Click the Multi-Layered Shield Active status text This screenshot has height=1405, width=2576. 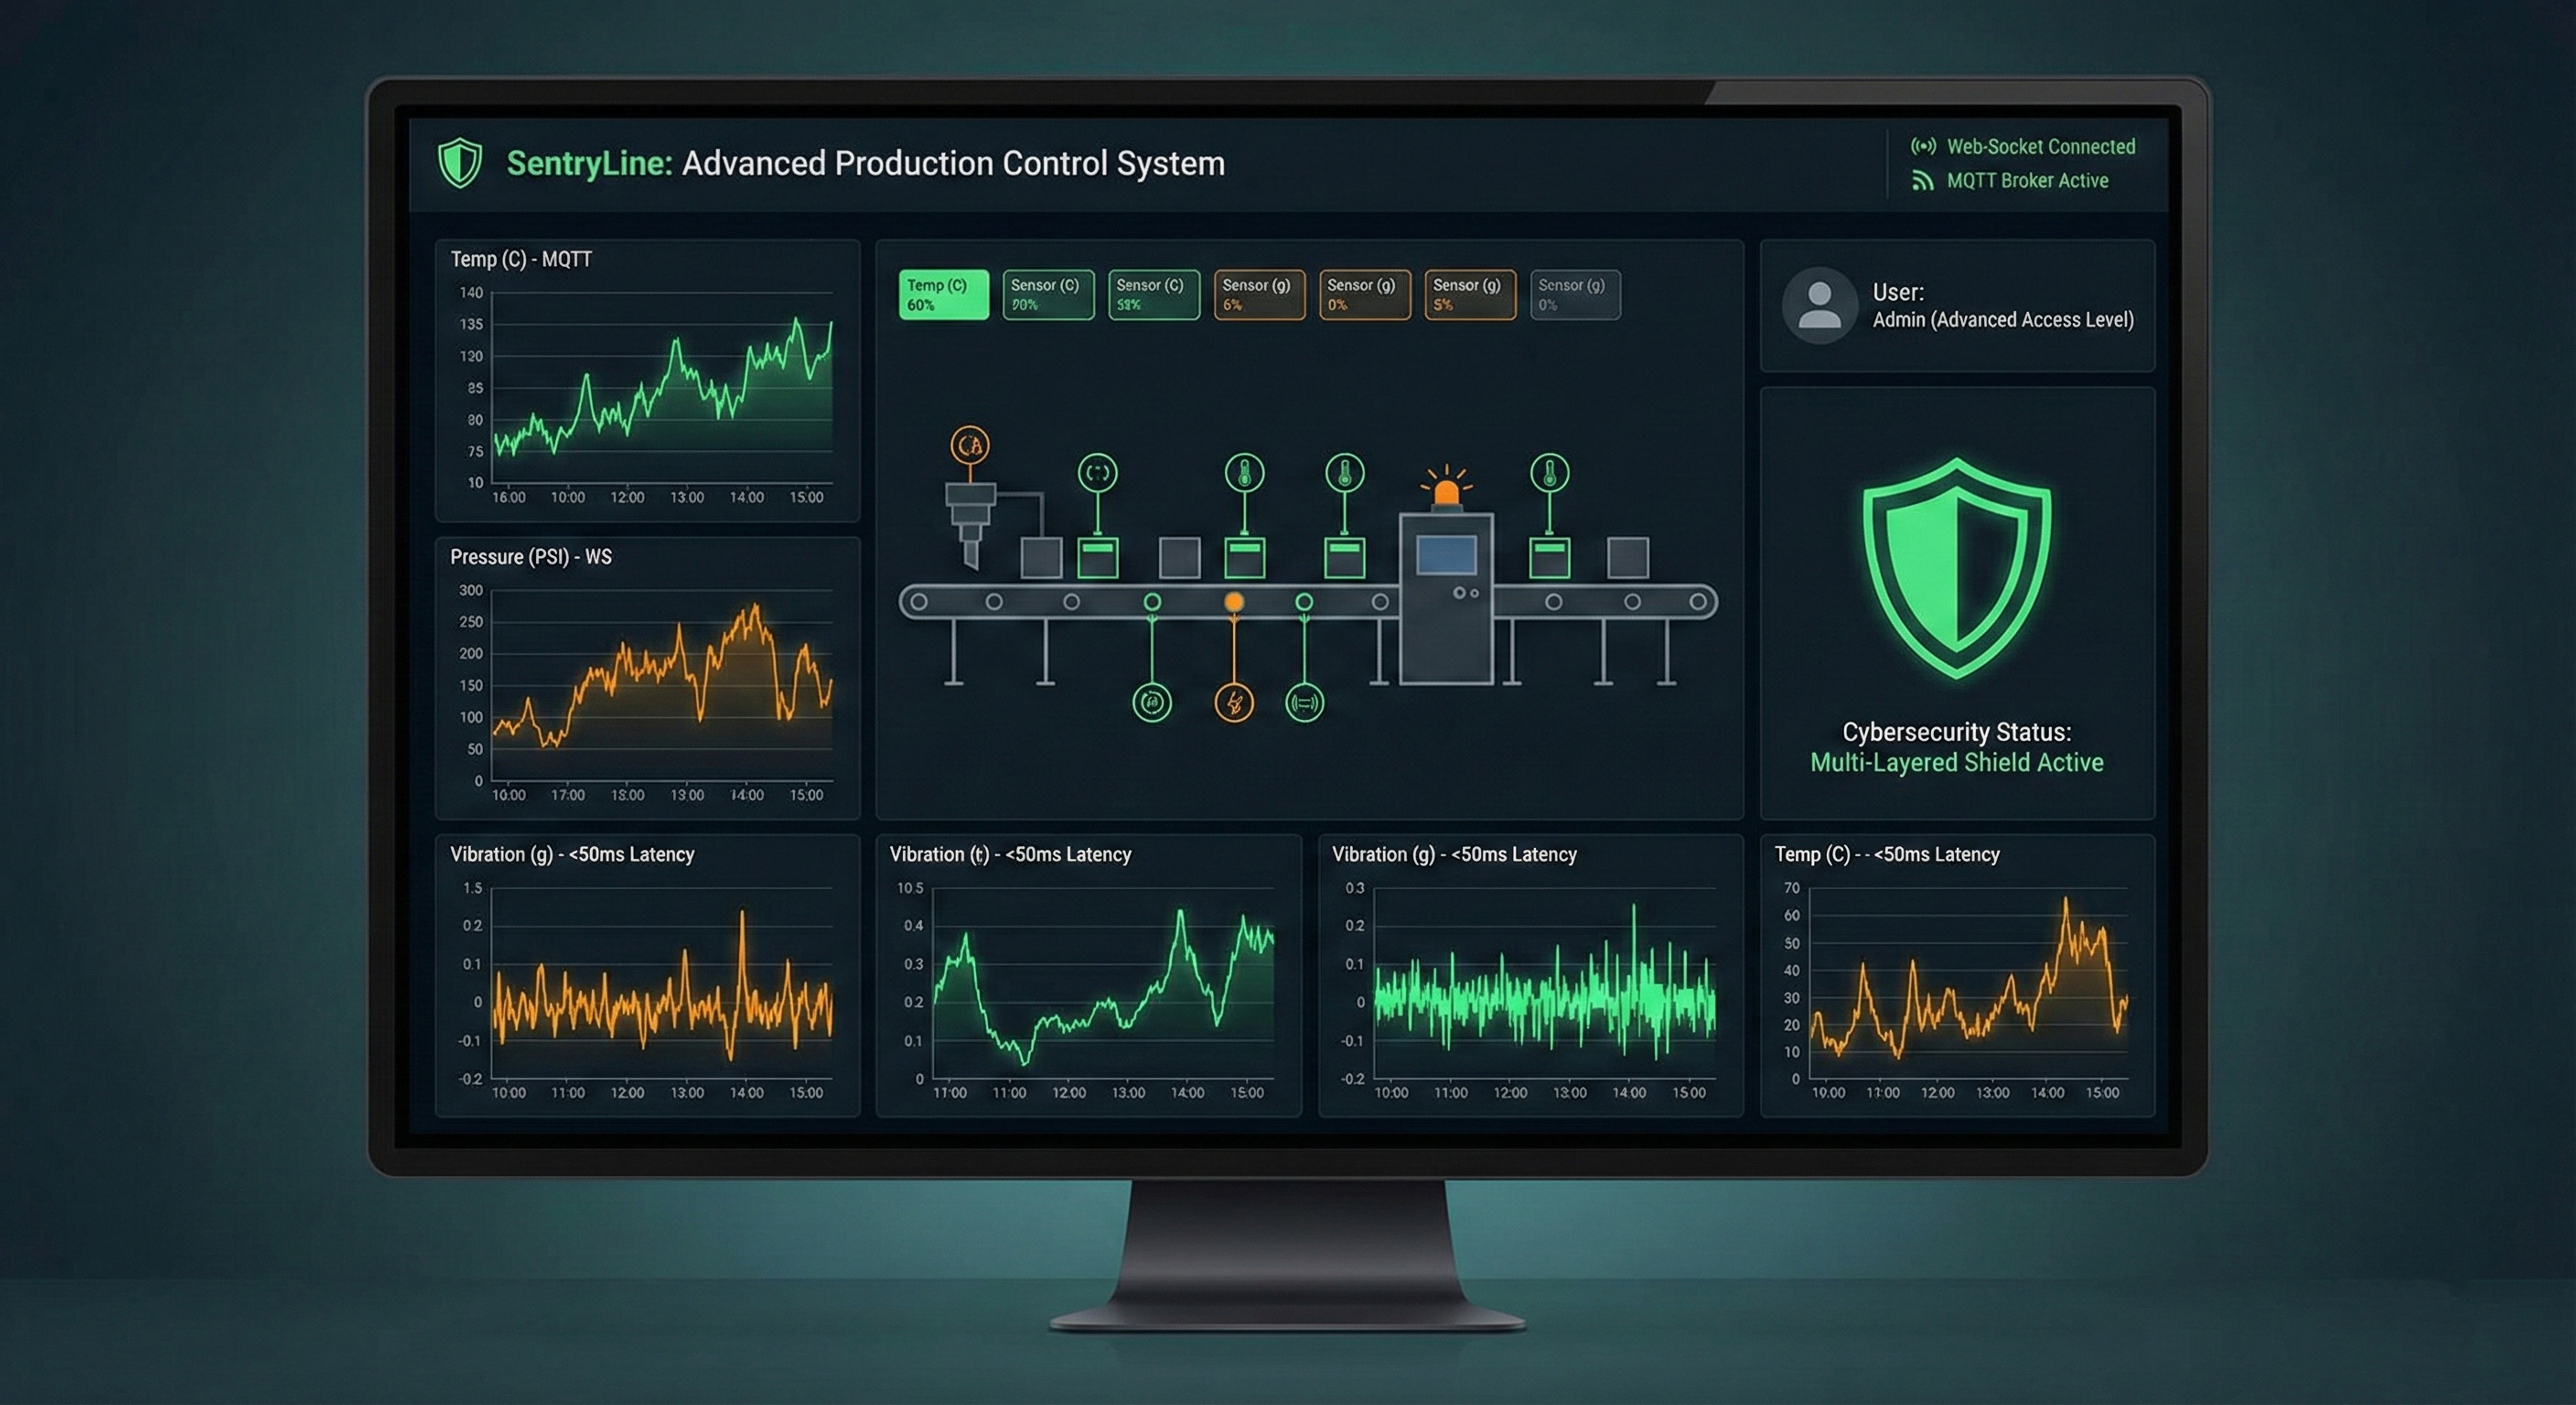[1956, 762]
